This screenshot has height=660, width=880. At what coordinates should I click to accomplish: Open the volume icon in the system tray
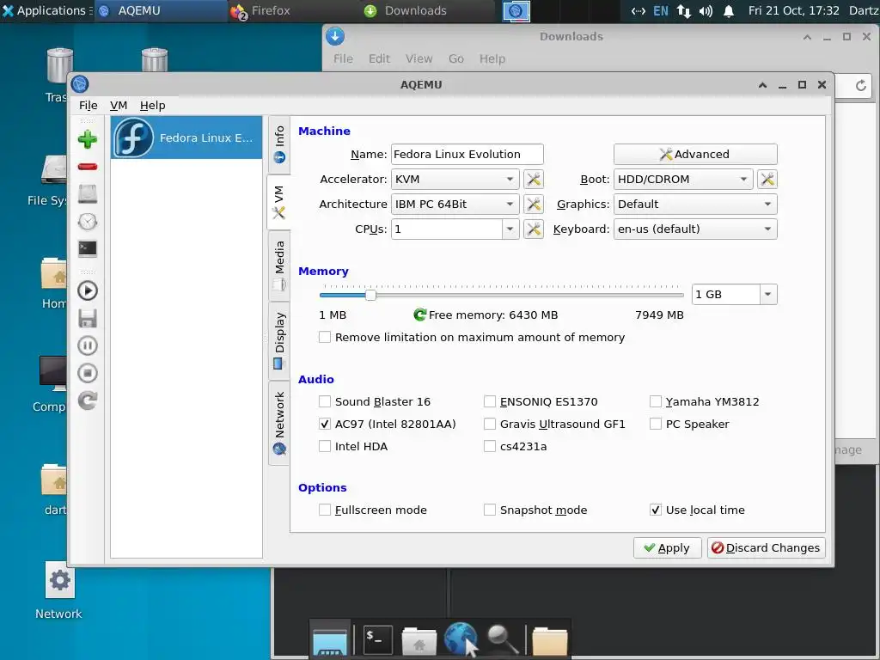coord(706,10)
